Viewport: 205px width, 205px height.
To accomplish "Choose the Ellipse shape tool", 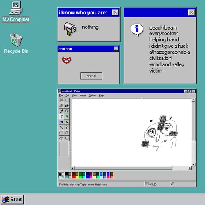I will coord(61,138).
